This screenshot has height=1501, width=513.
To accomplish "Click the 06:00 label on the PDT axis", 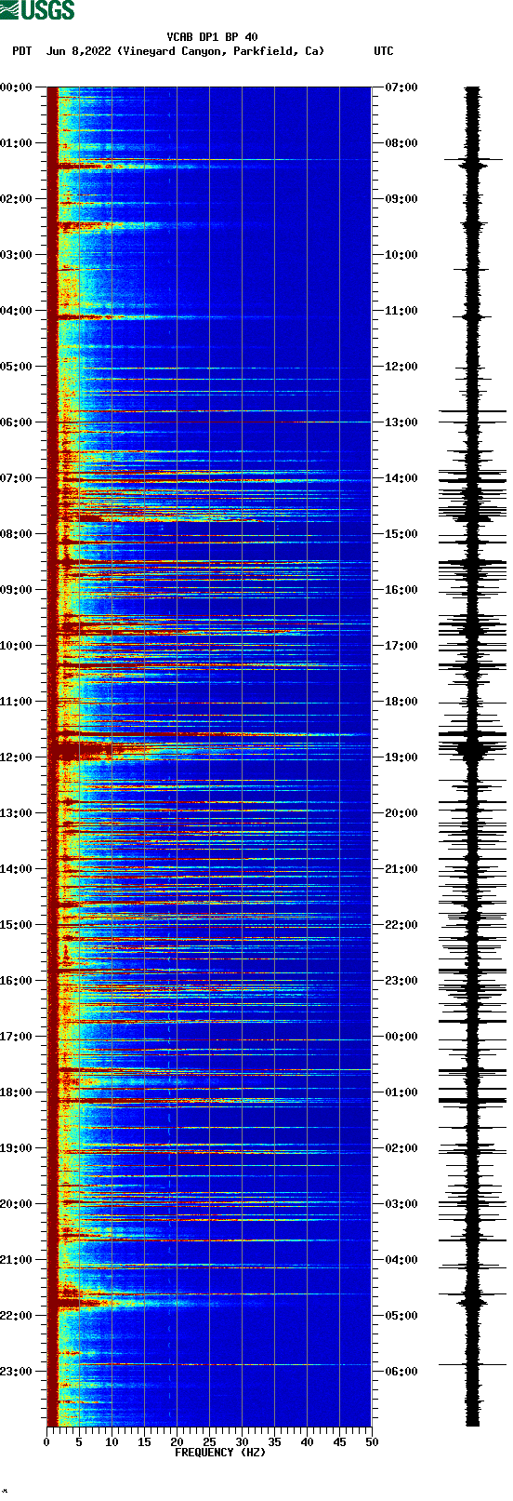I will point(16,422).
